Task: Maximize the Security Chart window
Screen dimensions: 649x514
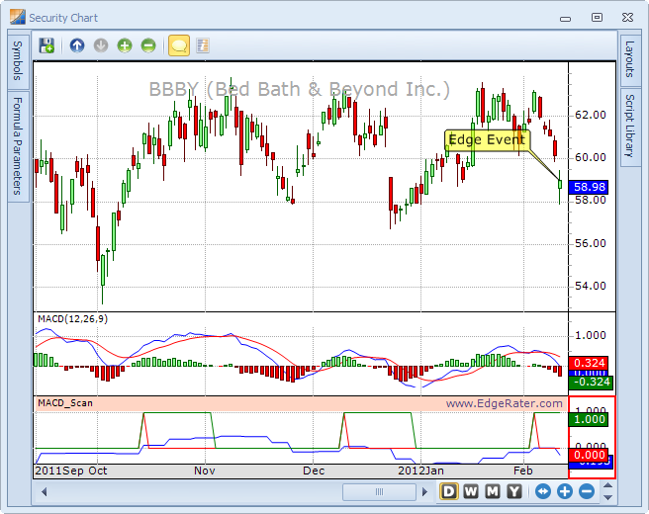Action: tap(597, 18)
